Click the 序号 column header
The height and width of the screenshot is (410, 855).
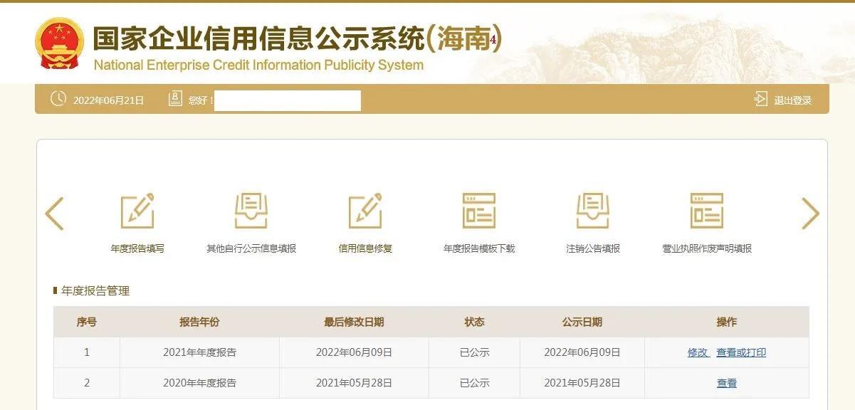87,322
